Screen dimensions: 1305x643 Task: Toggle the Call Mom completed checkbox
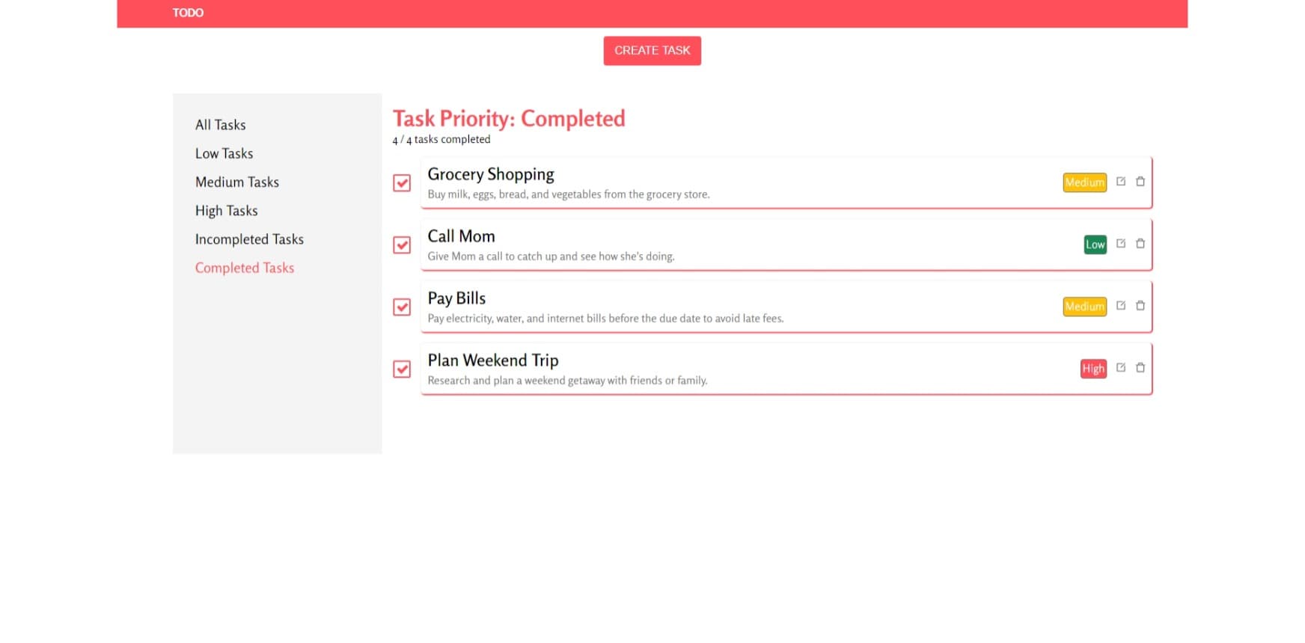click(402, 244)
